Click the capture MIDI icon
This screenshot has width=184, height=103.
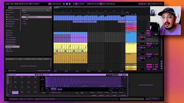[x=81, y=4]
